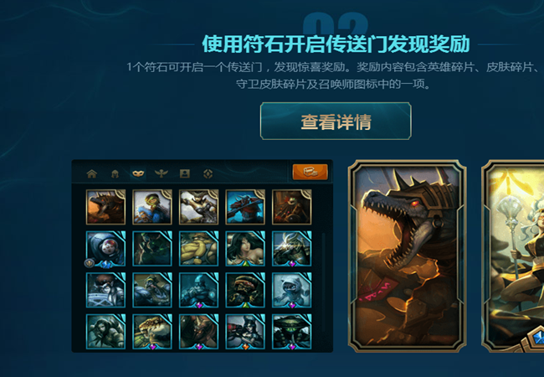This screenshot has width=544, height=377.
Task: Click the inventory panel scrollbar
Action: pyautogui.click(x=324, y=281)
